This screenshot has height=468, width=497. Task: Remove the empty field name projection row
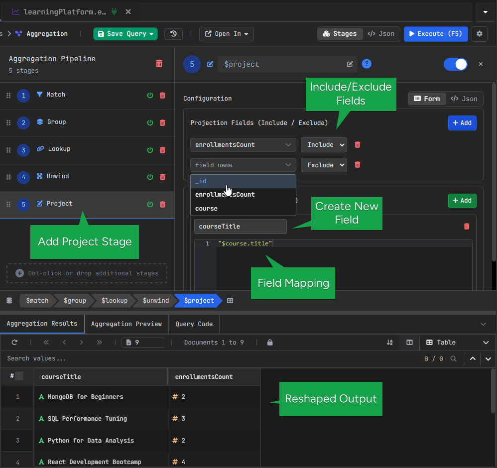point(358,165)
